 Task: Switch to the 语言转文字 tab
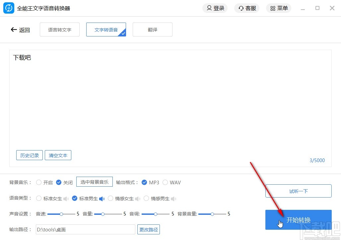[x=59, y=30]
